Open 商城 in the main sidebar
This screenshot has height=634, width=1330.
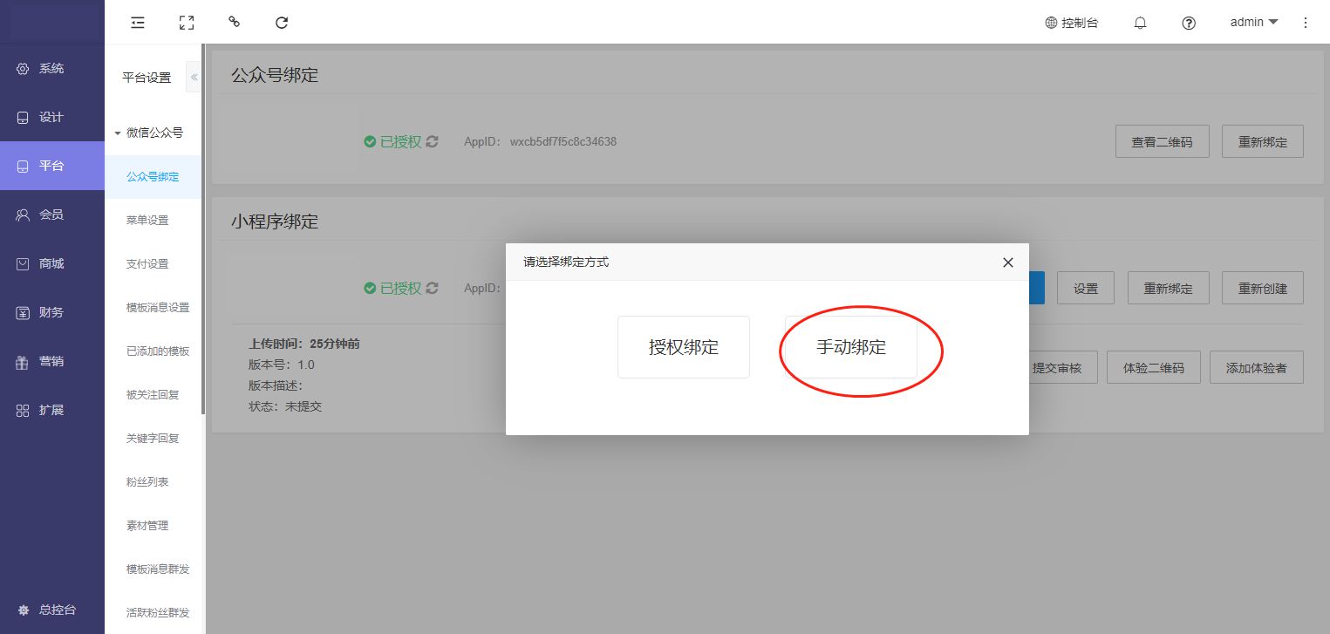51,263
